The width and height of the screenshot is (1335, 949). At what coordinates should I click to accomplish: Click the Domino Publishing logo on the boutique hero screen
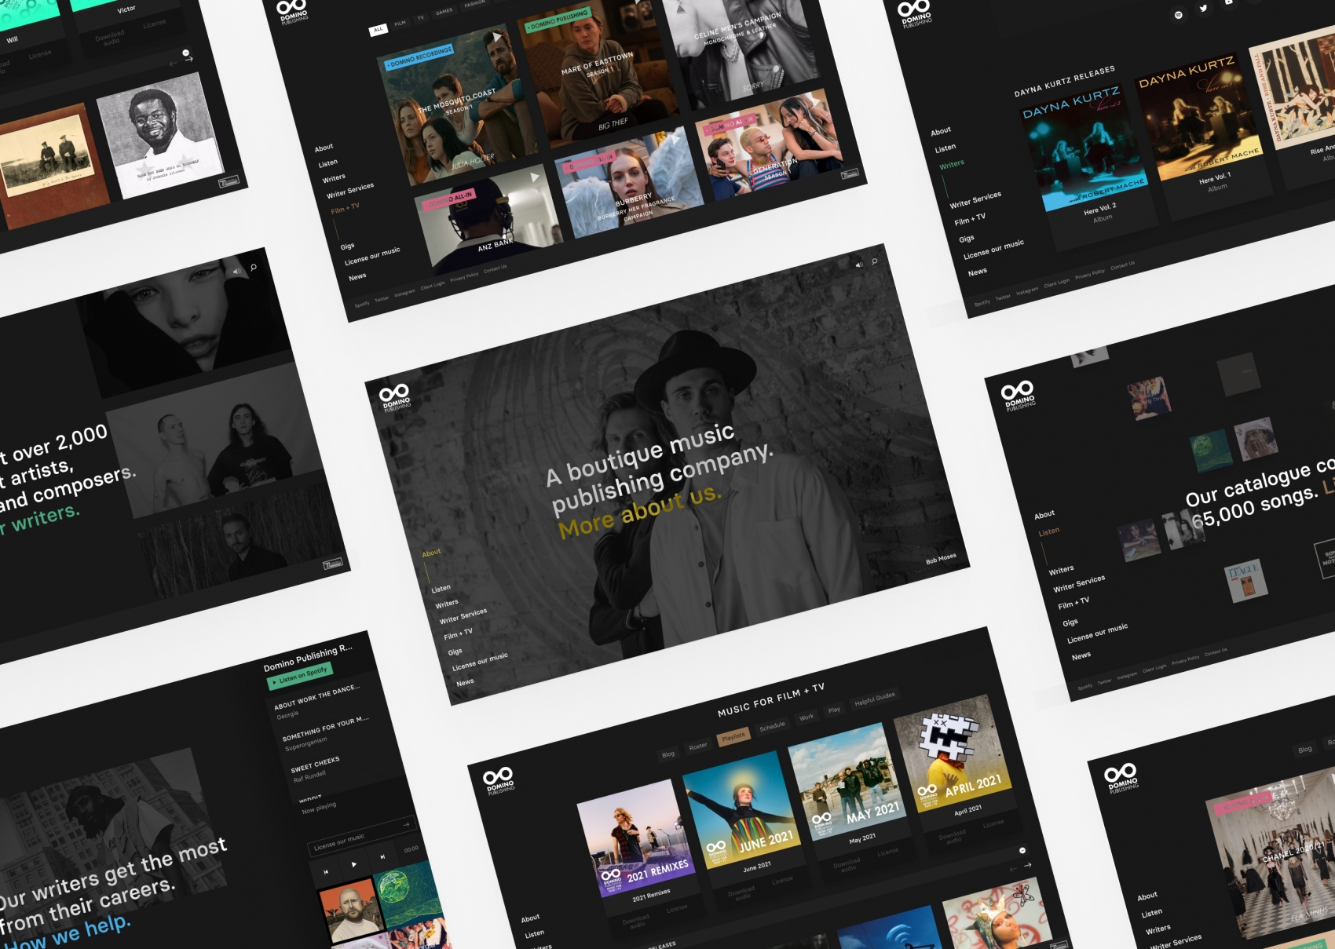(x=395, y=397)
